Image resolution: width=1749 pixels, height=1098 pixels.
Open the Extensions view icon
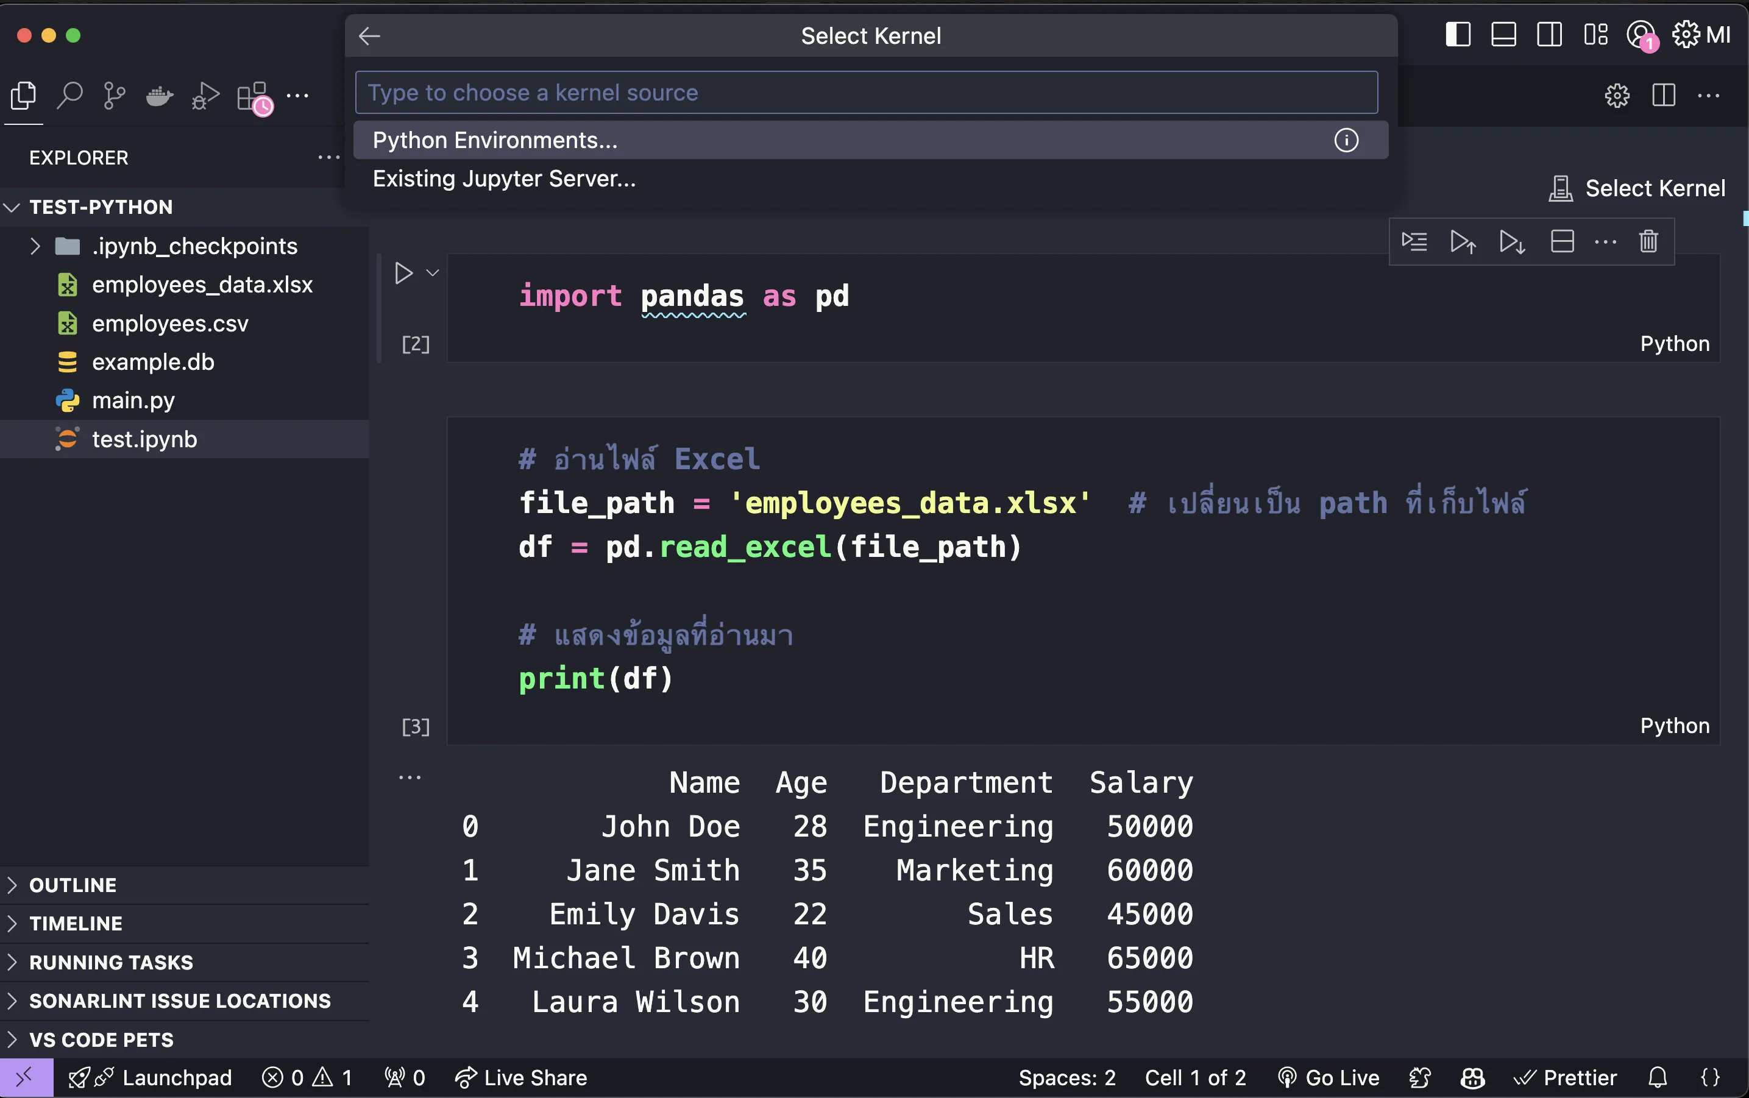pos(254,97)
